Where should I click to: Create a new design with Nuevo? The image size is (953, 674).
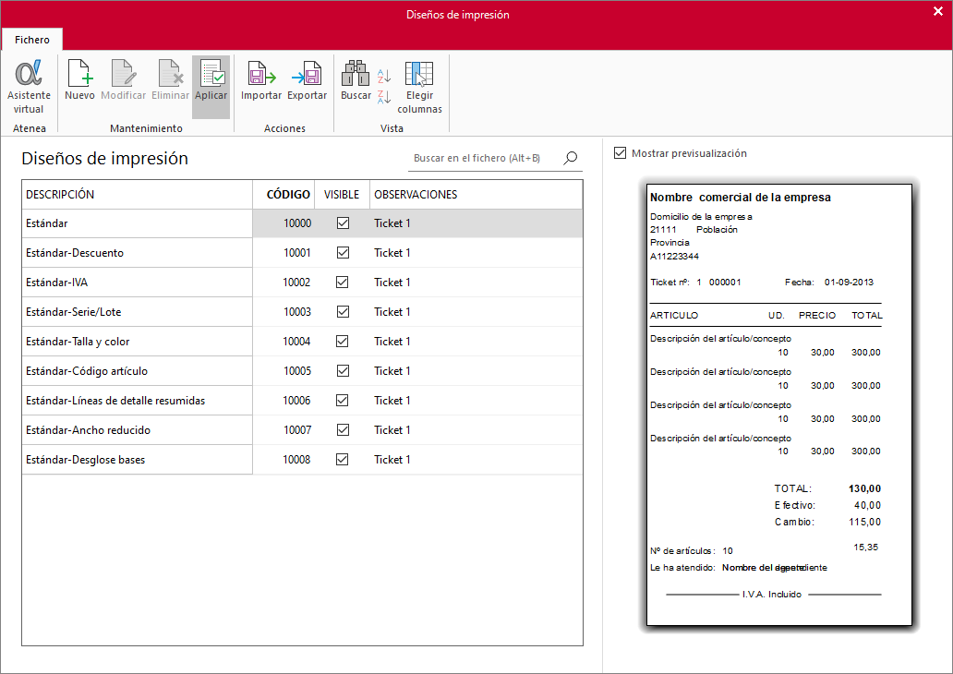coord(79,80)
